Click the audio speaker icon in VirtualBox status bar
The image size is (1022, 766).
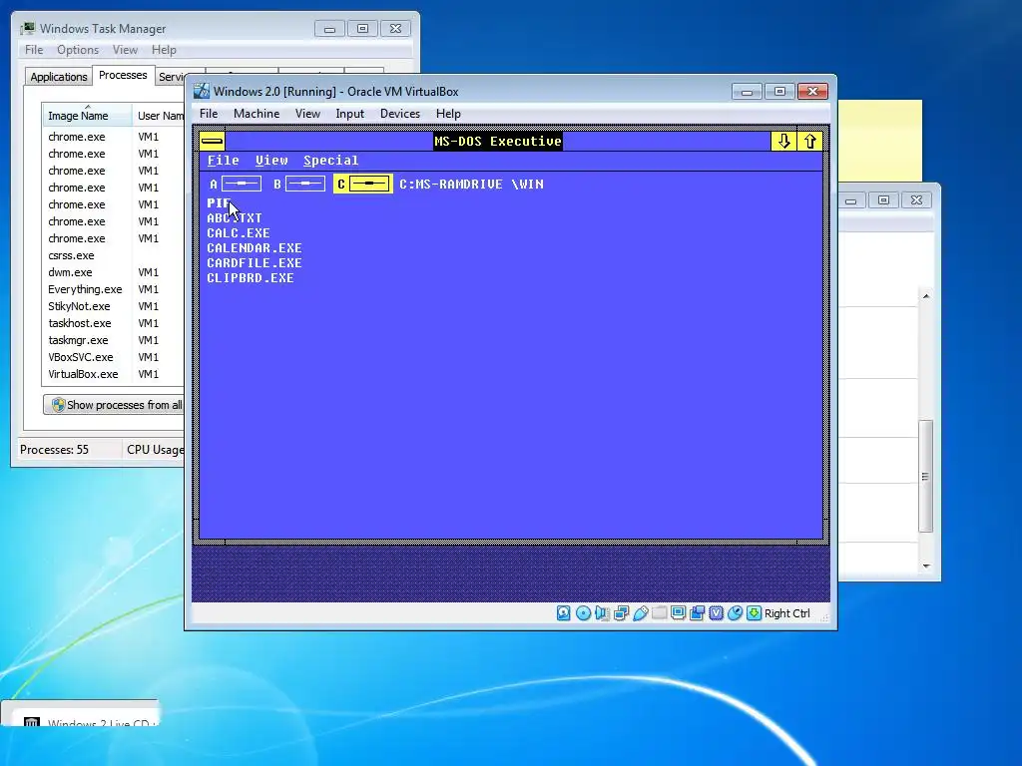click(602, 613)
